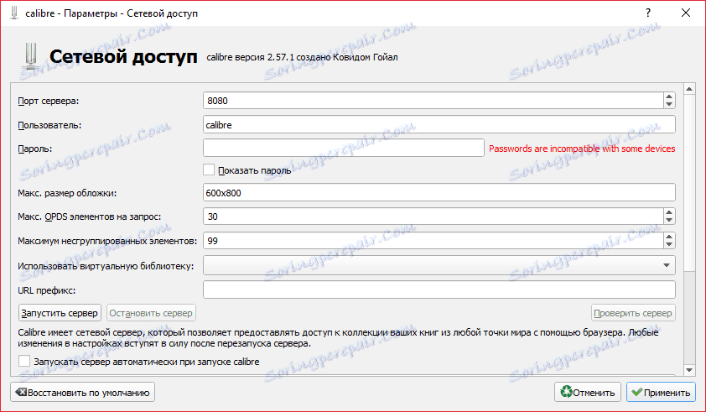Screen dimensions: 706x412
Task: Click the scrollbar up arrow of settings panel
Action: click(x=689, y=89)
